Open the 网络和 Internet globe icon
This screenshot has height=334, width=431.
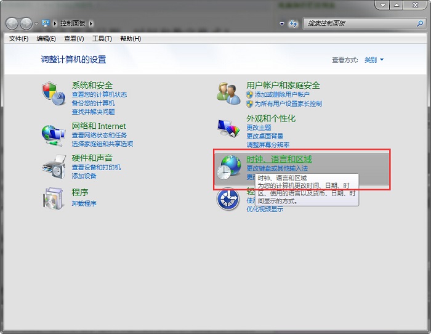pyautogui.click(x=54, y=134)
